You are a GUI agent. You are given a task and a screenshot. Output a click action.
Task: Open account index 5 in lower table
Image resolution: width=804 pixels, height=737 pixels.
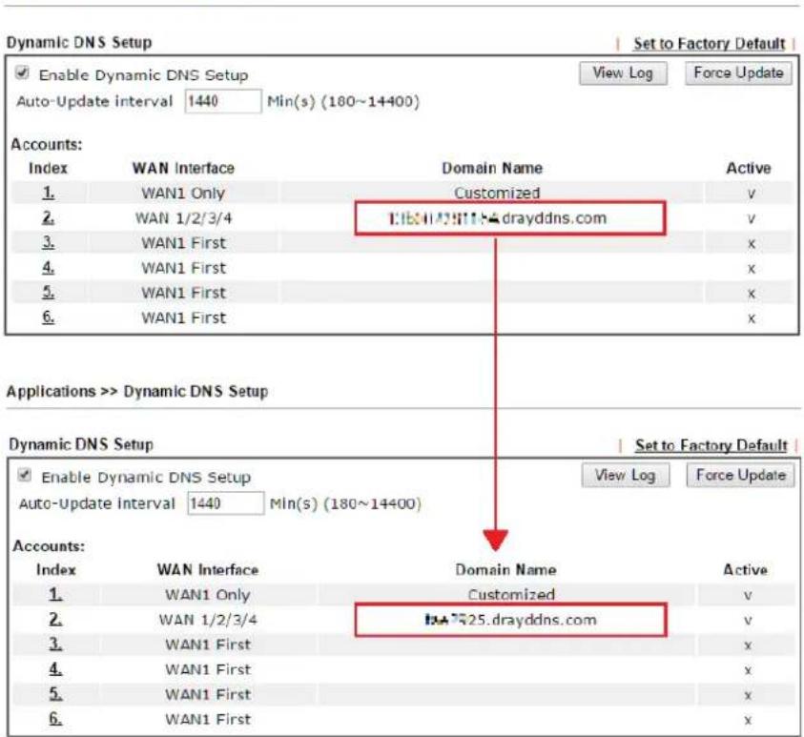click(x=55, y=694)
